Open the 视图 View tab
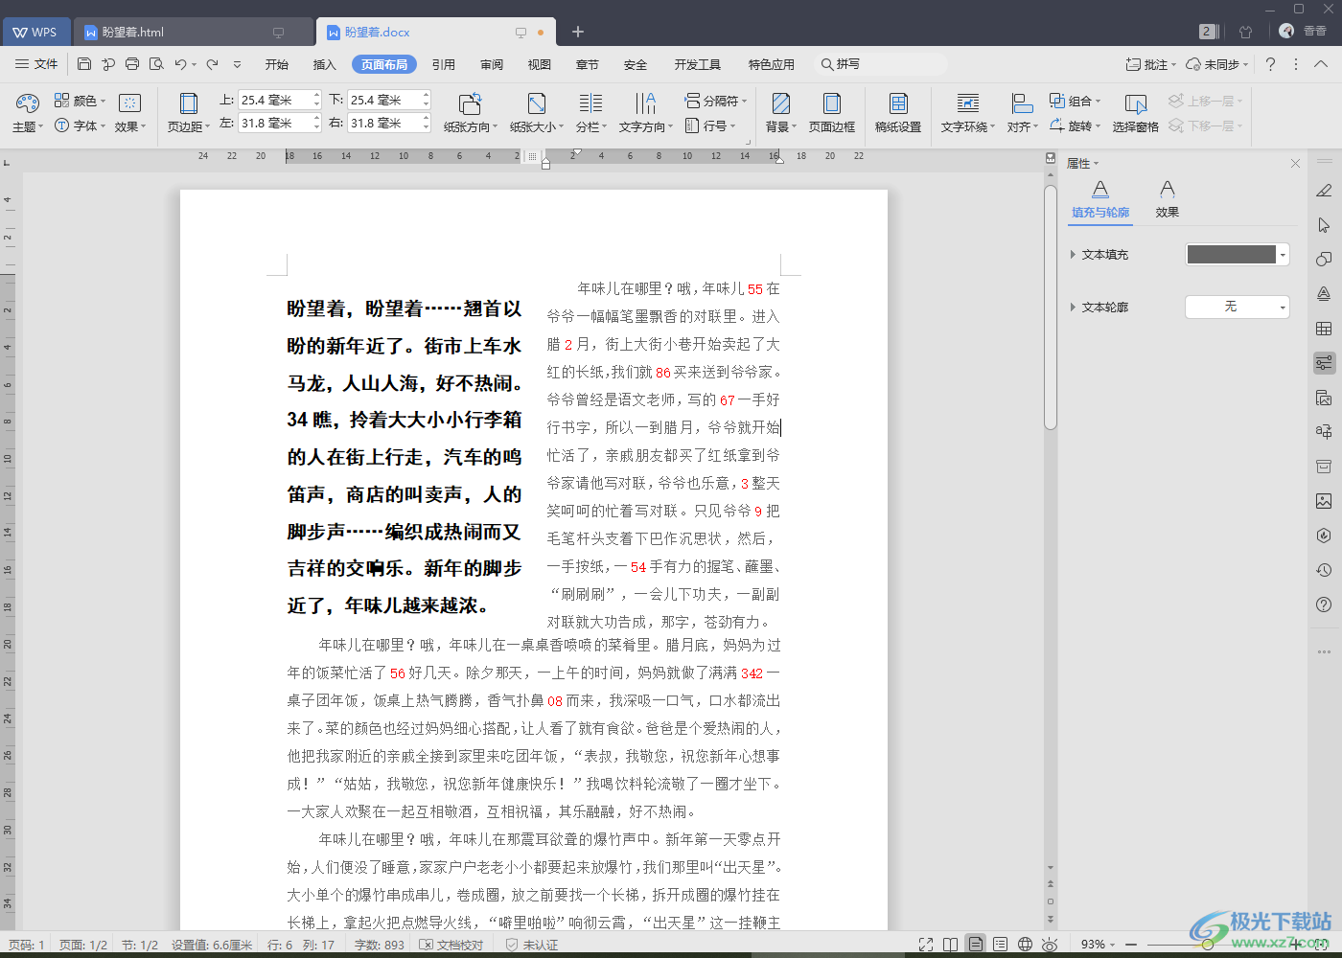The image size is (1342, 958). (x=540, y=64)
